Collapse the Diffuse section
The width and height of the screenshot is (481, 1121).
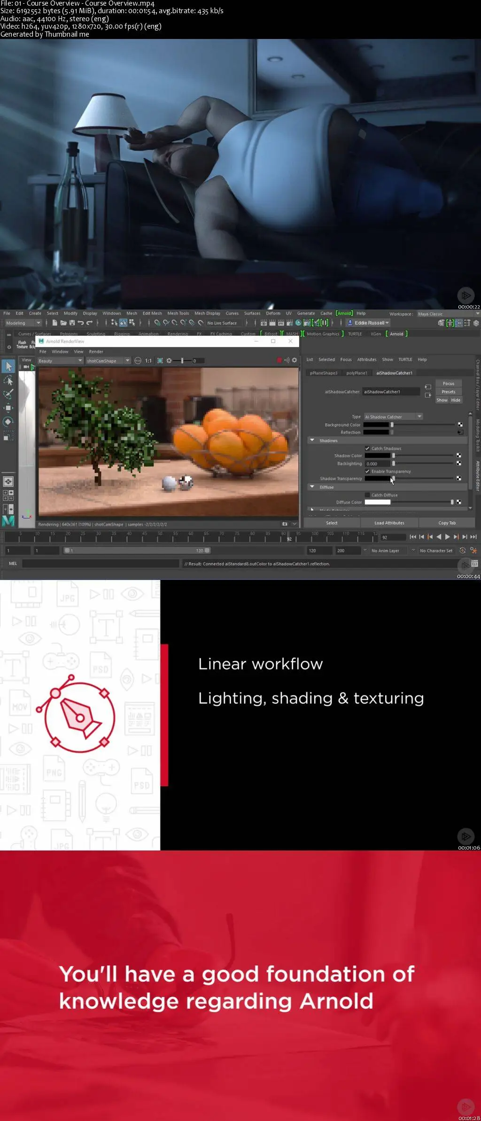coord(312,487)
